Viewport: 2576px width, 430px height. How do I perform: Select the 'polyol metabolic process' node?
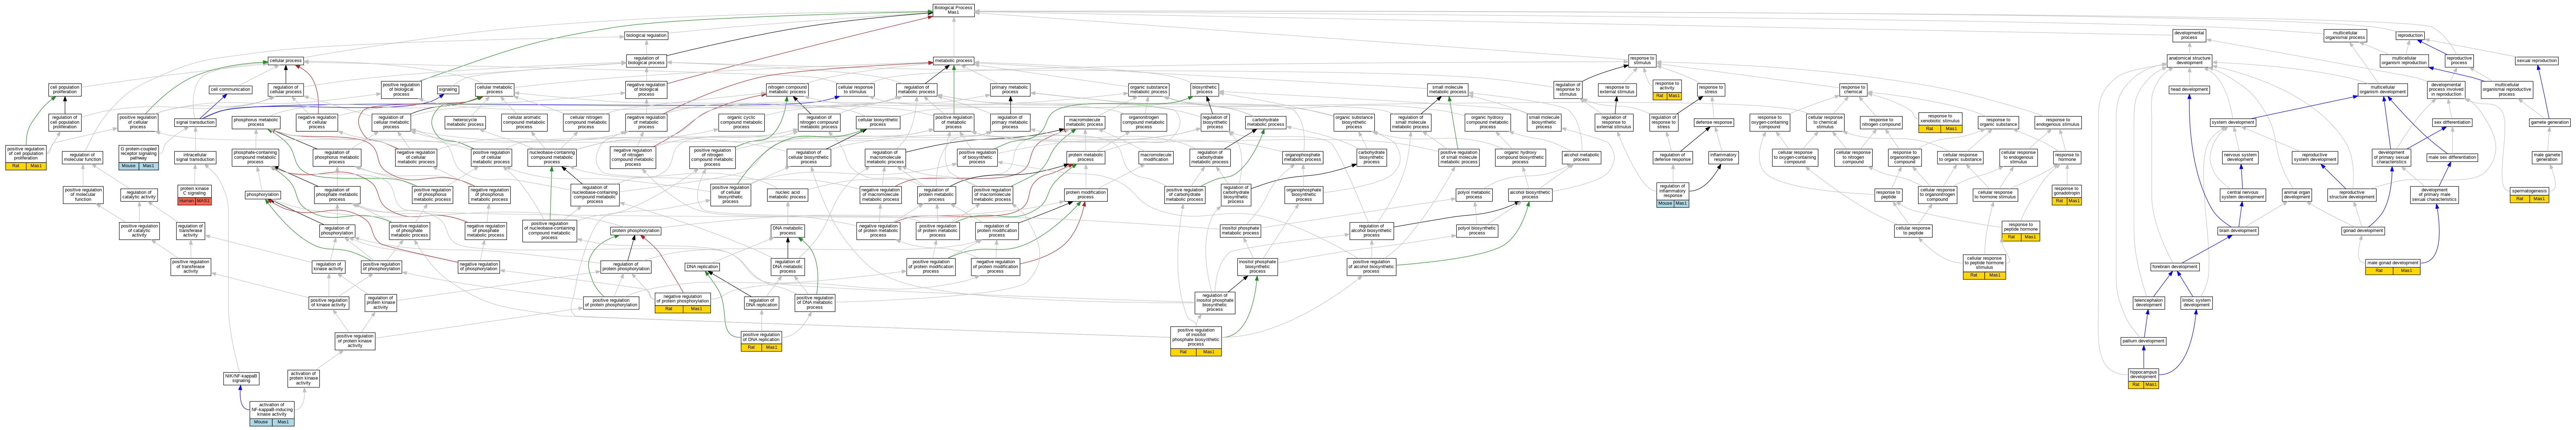(1474, 194)
